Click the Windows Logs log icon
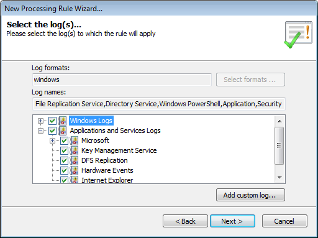318x238 pixels. pos(62,121)
